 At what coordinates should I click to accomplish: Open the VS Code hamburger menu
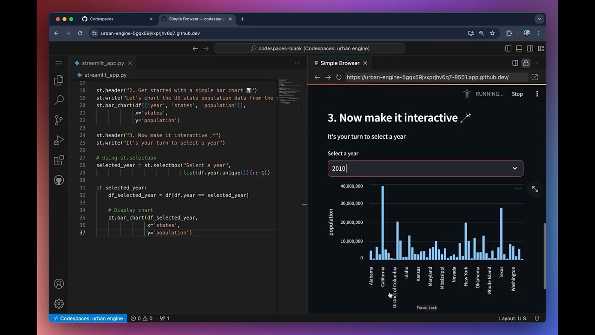tap(59, 63)
